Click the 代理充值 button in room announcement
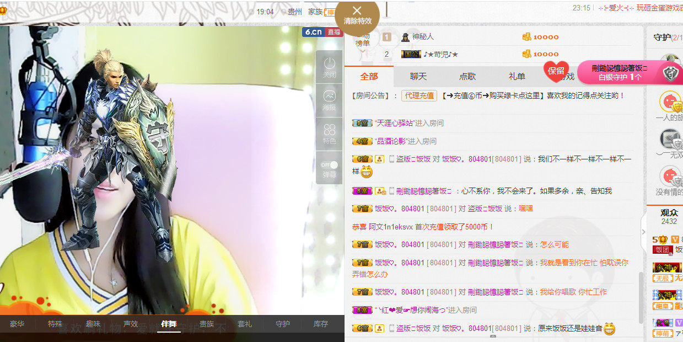 pyautogui.click(x=419, y=95)
